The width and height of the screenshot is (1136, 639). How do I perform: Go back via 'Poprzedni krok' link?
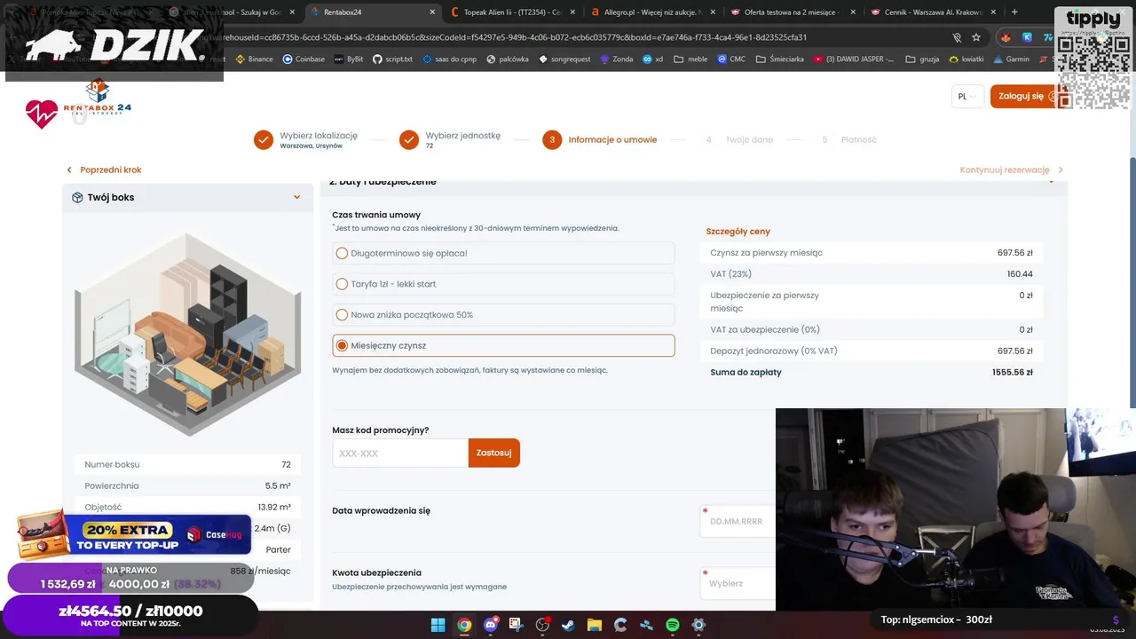(x=104, y=170)
